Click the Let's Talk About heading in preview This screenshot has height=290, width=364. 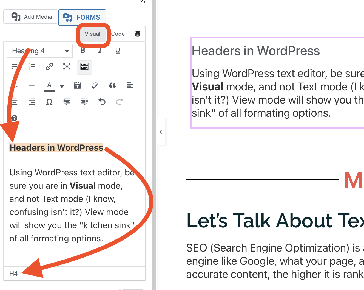(x=275, y=221)
